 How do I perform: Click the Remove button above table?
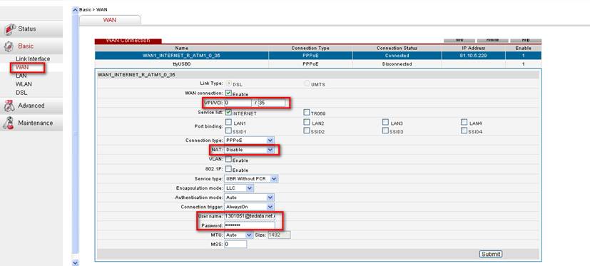click(x=492, y=40)
